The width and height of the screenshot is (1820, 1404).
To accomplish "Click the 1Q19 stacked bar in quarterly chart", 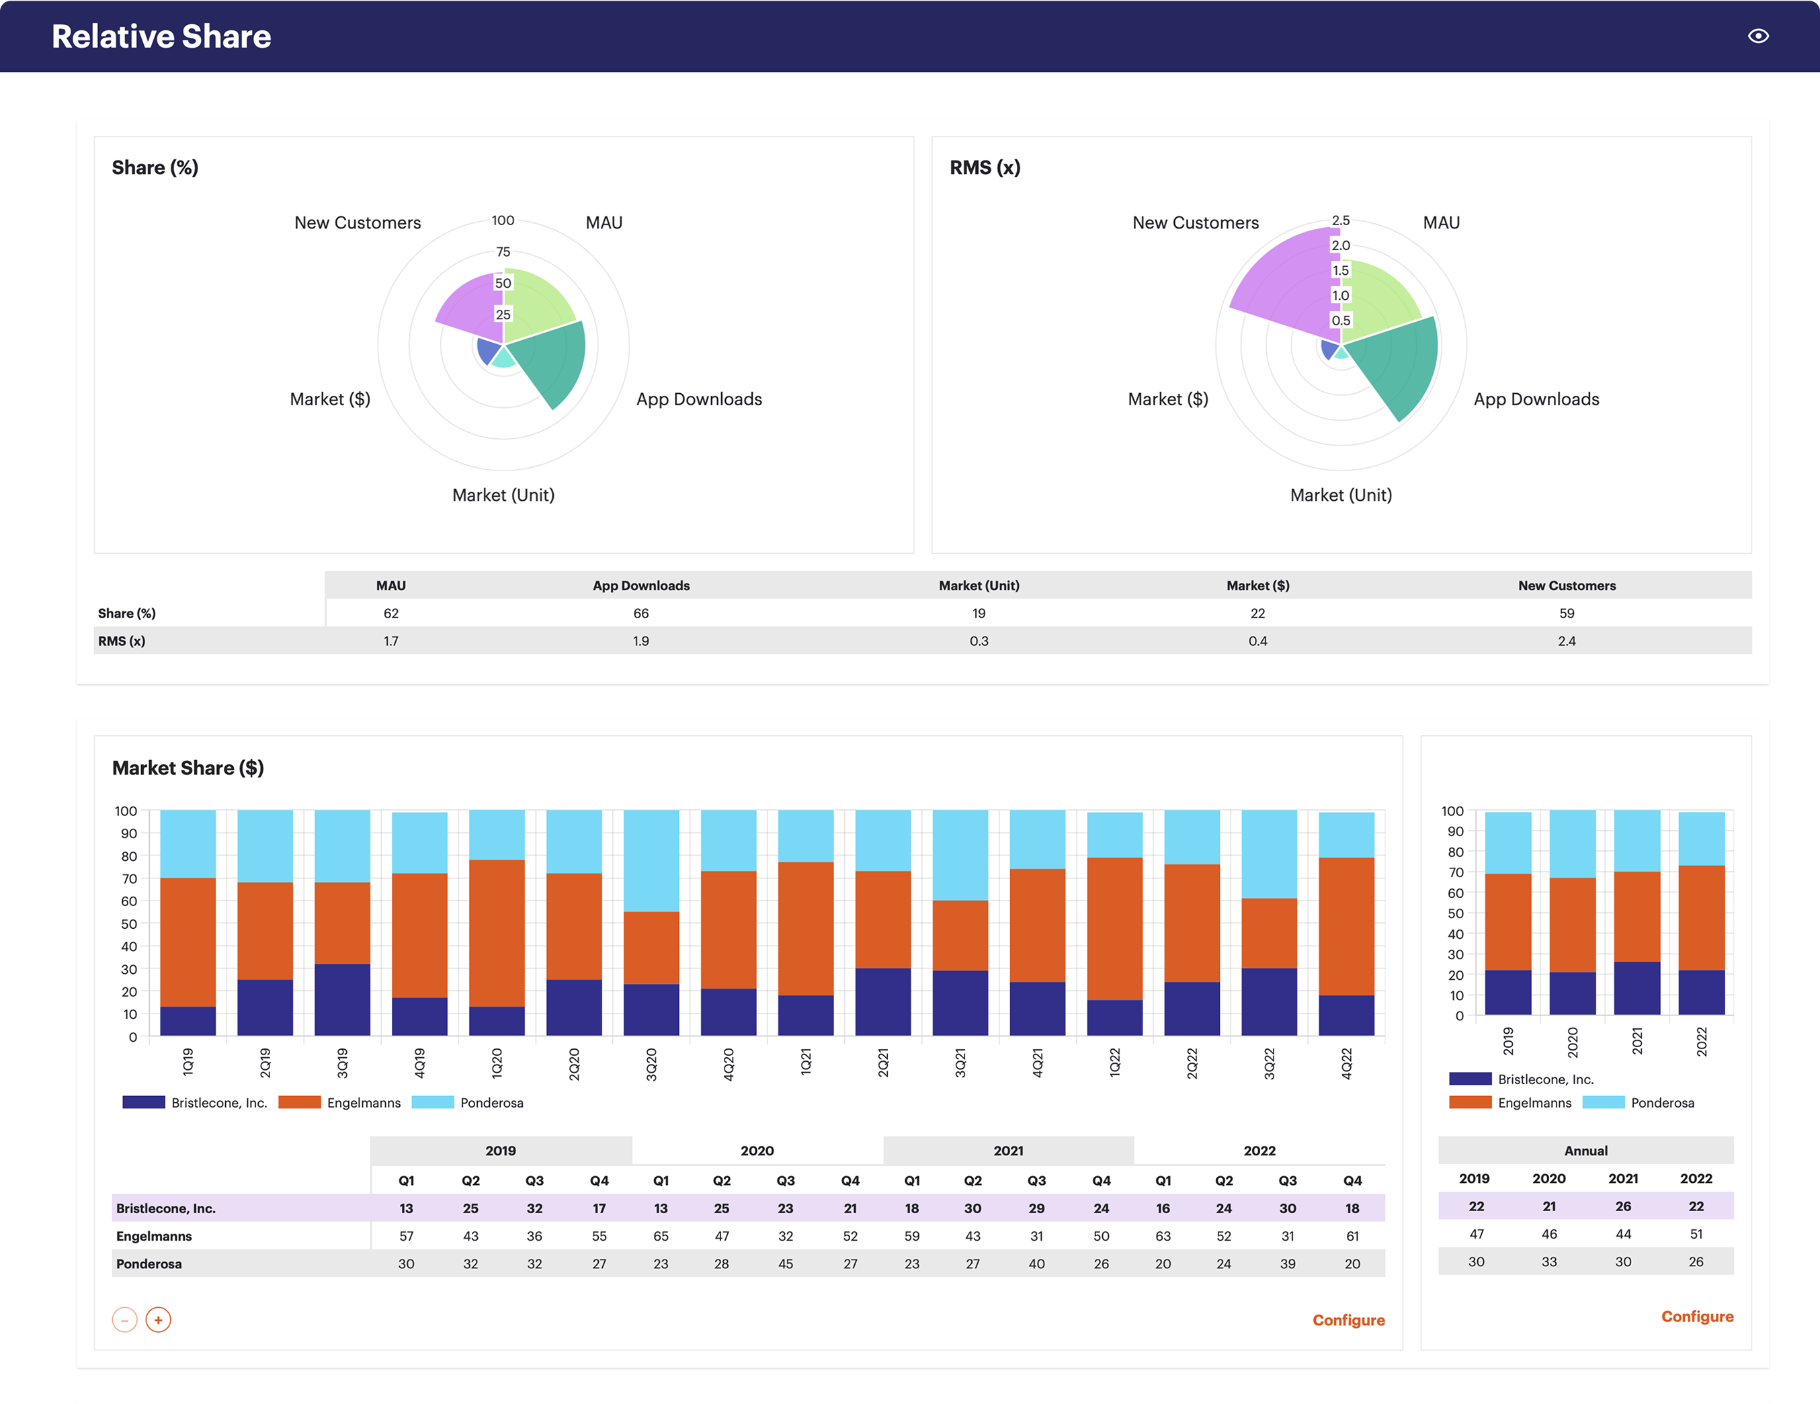I will point(188,923).
